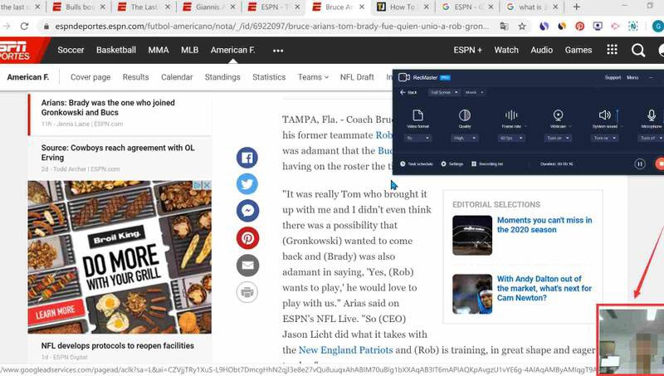The height and width of the screenshot is (376, 664).
Task: Print the article with printer icon
Action: tap(247, 292)
